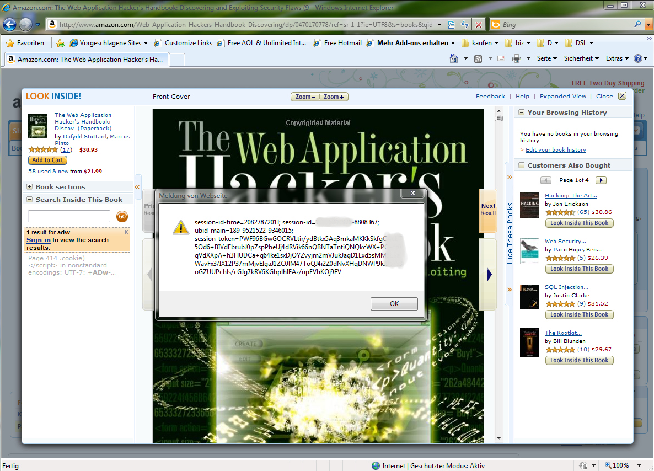This screenshot has height=471, width=654.
Task: Expand the Book sections panel
Action: click(x=30, y=187)
